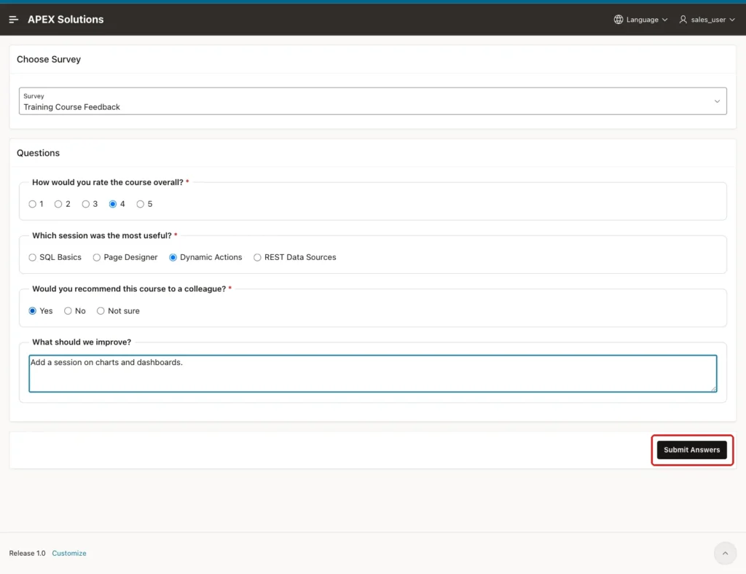Image resolution: width=746 pixels, height=574 pixels.
Task: Click the Release 1.0 footer text
Action: (x=27, y=553)
